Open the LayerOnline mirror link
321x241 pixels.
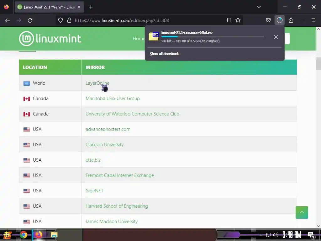[97, 83]
